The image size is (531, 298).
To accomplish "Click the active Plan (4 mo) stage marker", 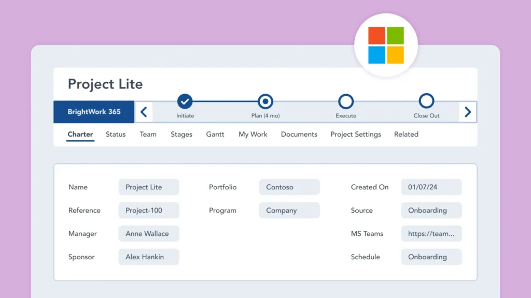I will point(265,101).
